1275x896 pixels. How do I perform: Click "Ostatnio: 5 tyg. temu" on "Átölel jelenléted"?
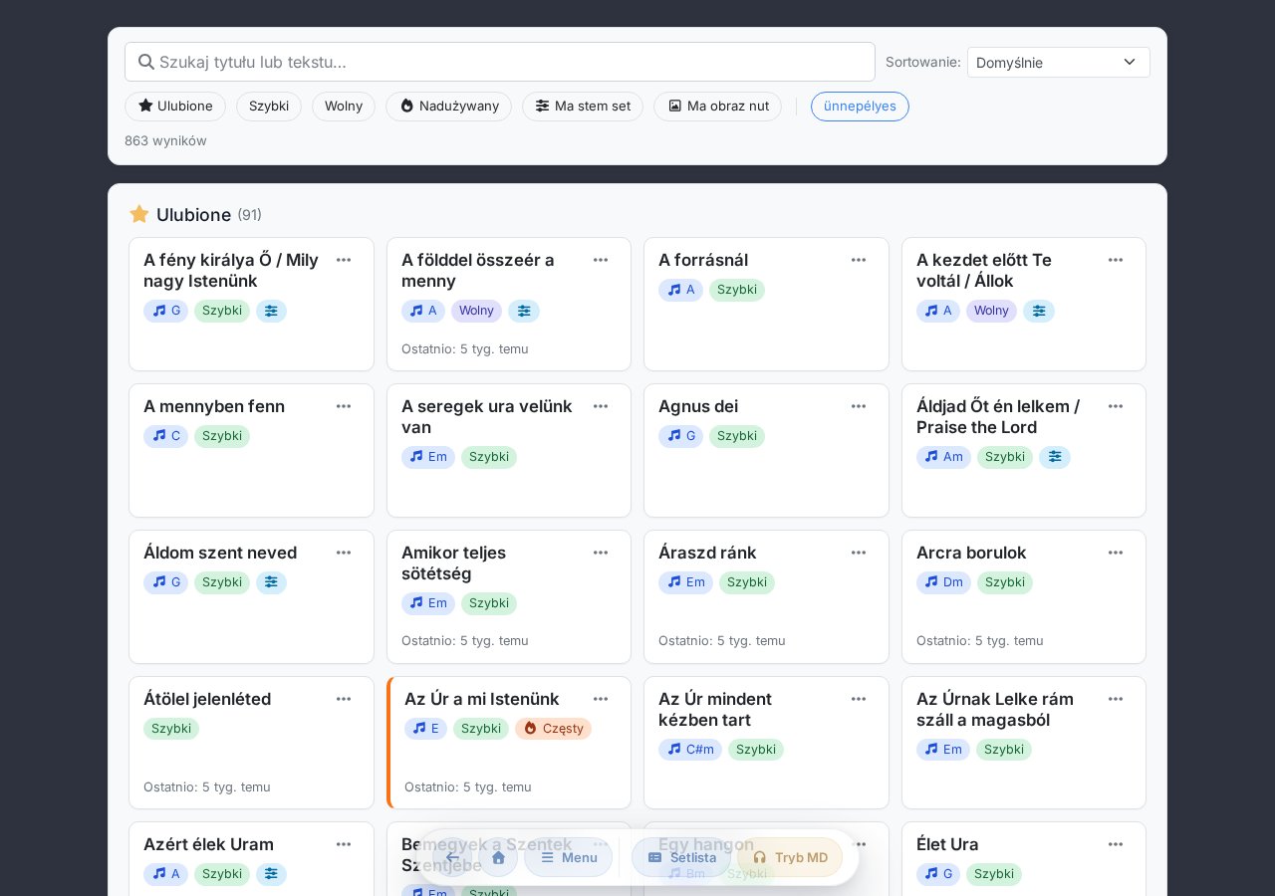207,786
